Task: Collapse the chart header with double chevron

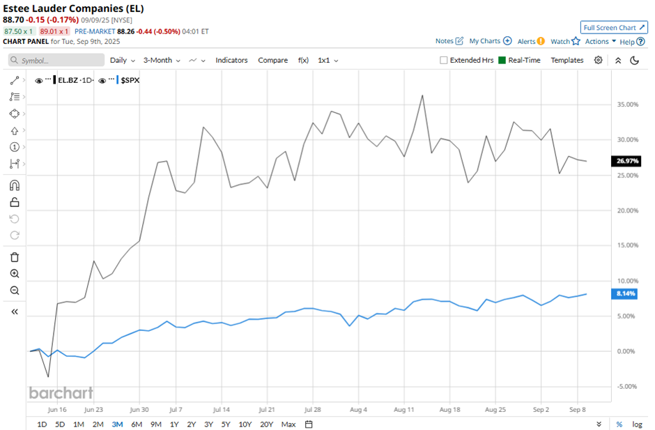Action: pos(618,60)
